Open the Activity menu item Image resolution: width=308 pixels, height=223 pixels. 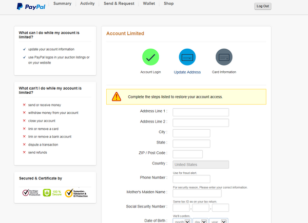point(87,4)
